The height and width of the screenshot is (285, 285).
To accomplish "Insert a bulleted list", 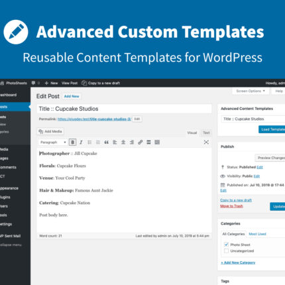I will click(x=89, y=142).
